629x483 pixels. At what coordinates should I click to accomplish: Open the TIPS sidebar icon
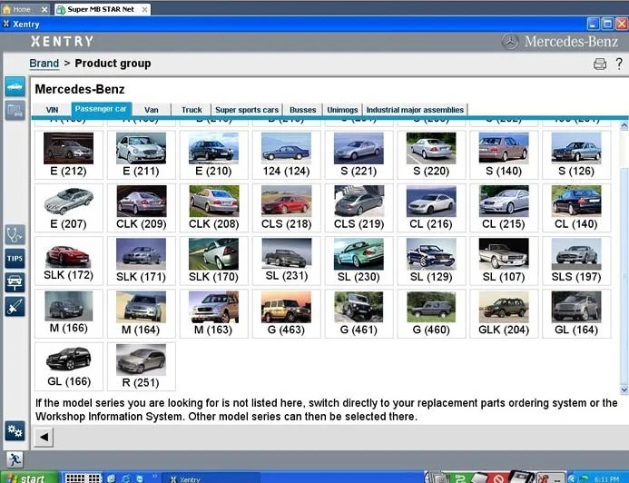coord(15,259)
